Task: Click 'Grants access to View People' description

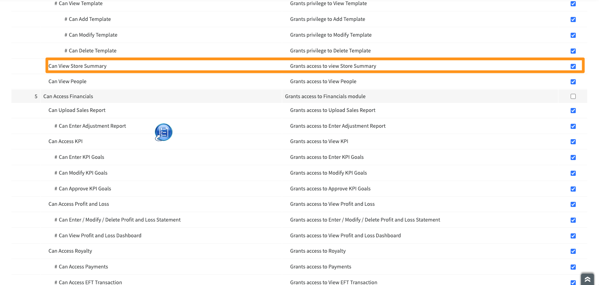Action: click(x=323, y=81)
